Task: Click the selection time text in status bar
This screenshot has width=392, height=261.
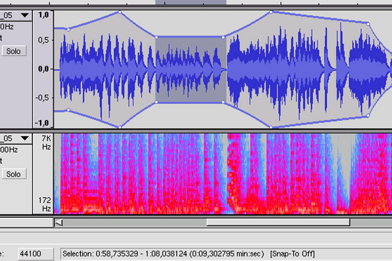Action: pyautogui.click(x=163, y=254)
